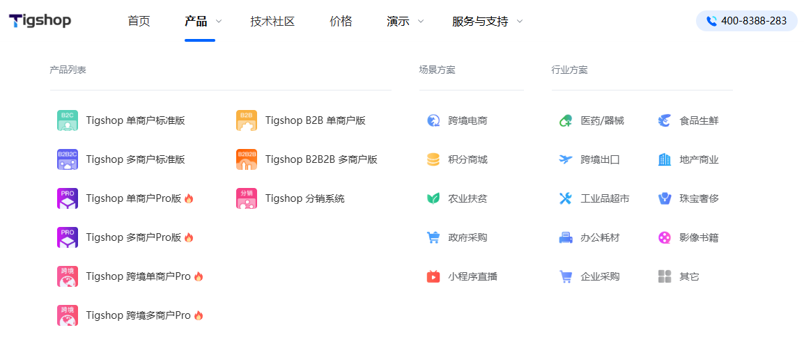The height and width of the screenshot is (362, 804).
Task: Open the 企业采购 industry link
Action: [600, 276]
